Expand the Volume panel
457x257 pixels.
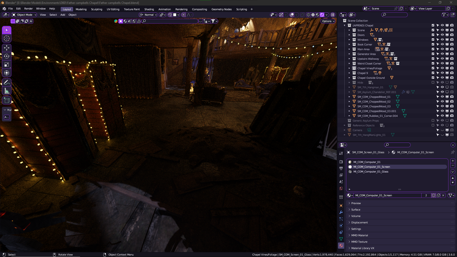[x=401, y=216]
